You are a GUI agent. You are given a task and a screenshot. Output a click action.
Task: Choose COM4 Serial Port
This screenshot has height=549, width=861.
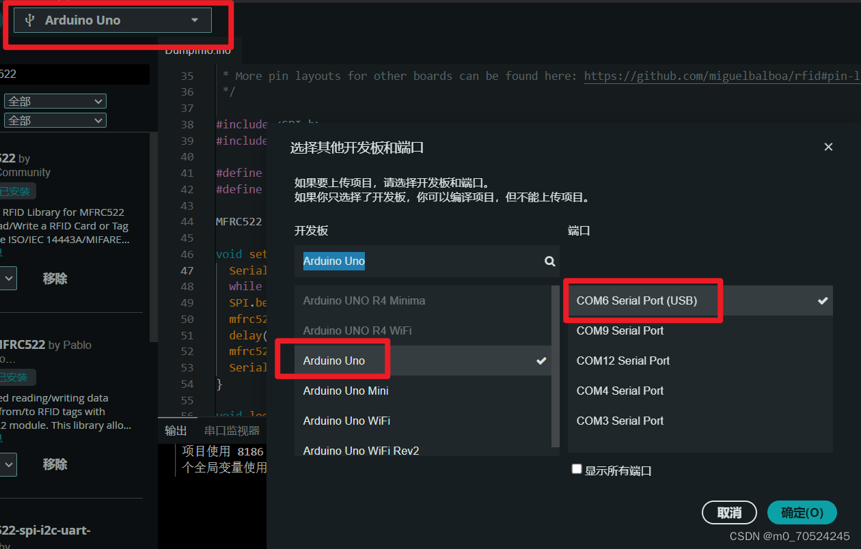[x=700, y=391]
